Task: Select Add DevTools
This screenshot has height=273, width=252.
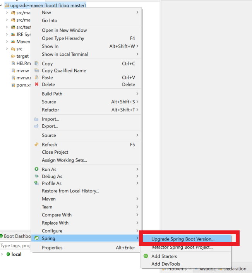Action: (x=166, y=264)
